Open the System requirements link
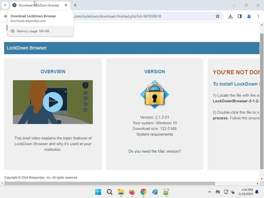 155,134
